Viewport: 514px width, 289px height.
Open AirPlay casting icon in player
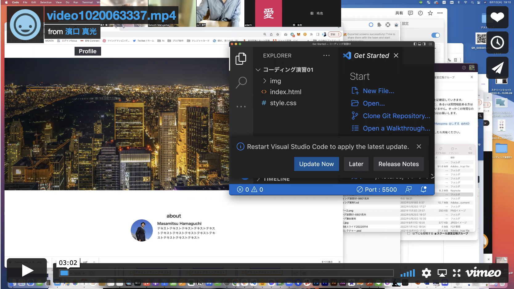[442, 273]
